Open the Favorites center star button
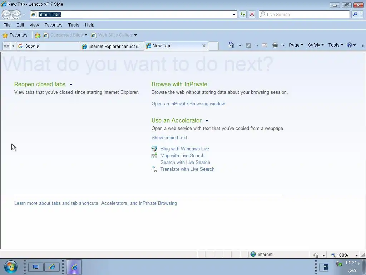 15,35
